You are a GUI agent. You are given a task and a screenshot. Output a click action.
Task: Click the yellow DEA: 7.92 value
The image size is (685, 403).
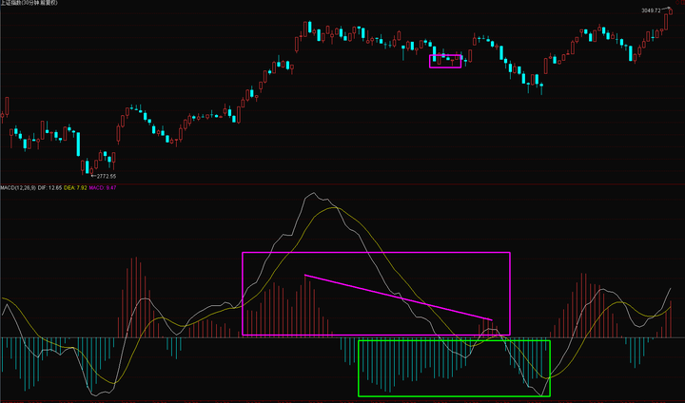[75, 188]
